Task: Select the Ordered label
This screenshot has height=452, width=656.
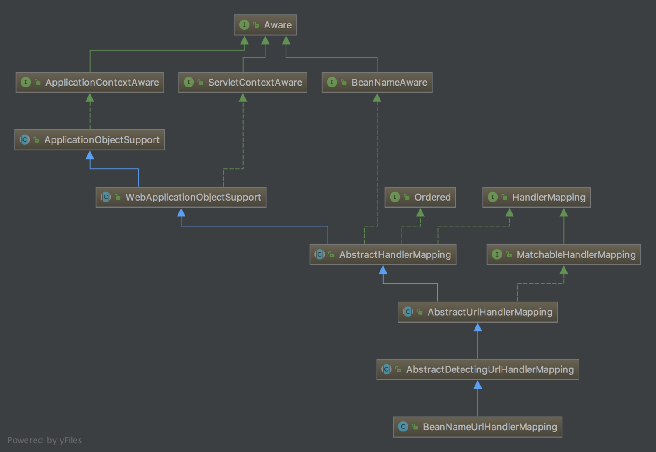Action: (x=433, y=197)
